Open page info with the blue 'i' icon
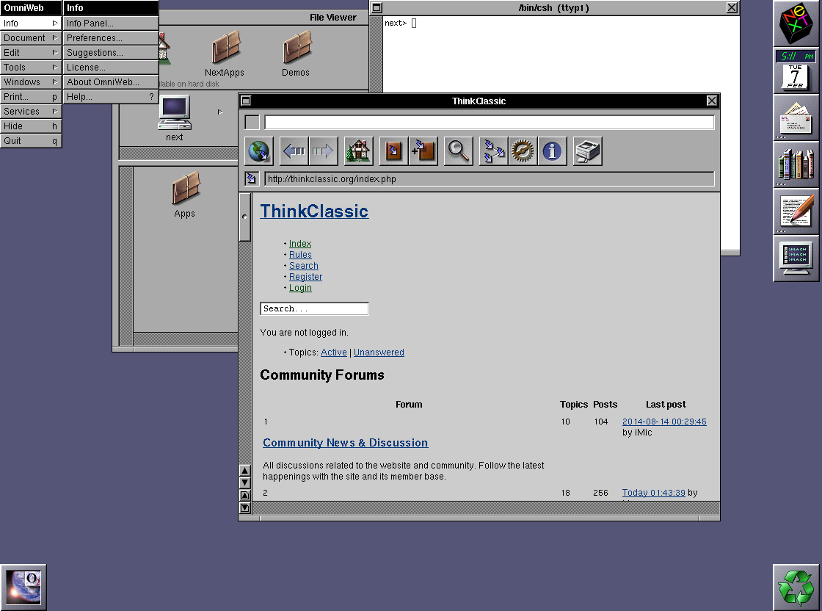822x611 pixels. click(x=552, y=151)
